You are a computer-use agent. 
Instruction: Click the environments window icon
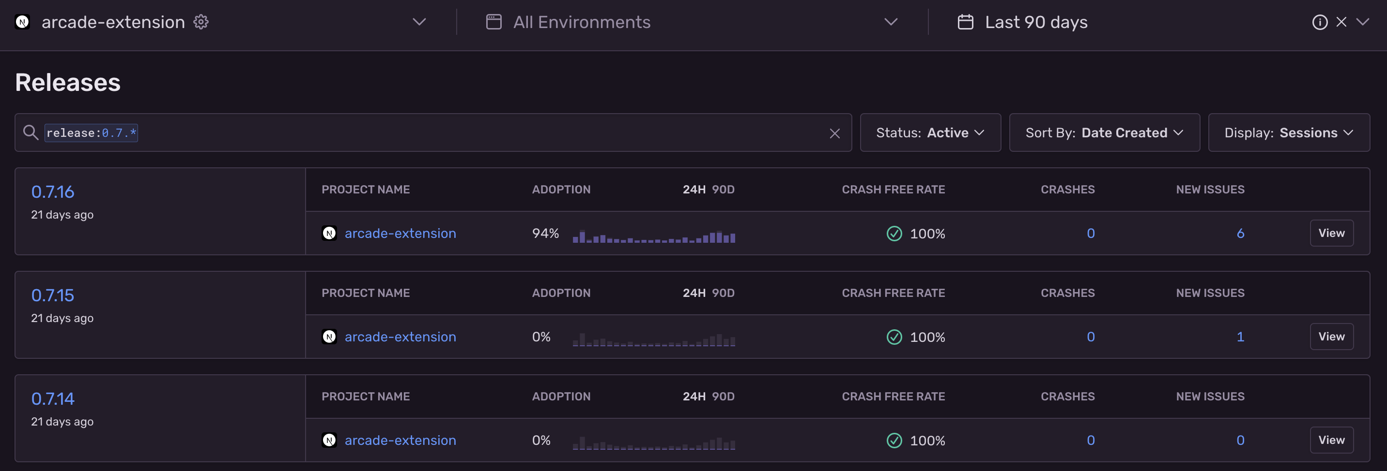pos(494,22)
